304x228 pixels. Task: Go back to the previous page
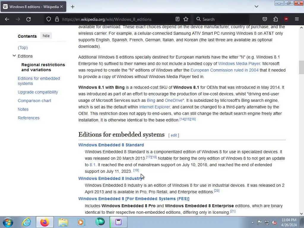pyautogui.click(x=7, y=19)
